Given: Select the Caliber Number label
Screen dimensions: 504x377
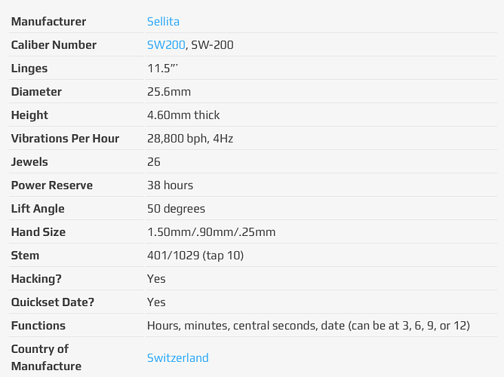Looking at the screenshot, I should click(54, 45).
